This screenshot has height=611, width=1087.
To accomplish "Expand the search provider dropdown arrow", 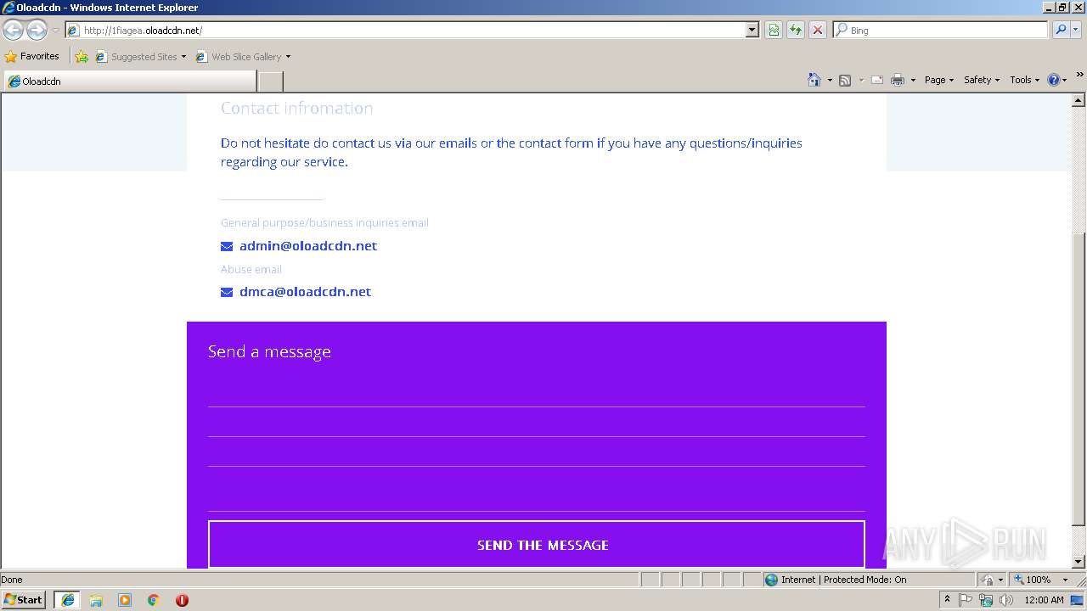I will (1077, 30).
